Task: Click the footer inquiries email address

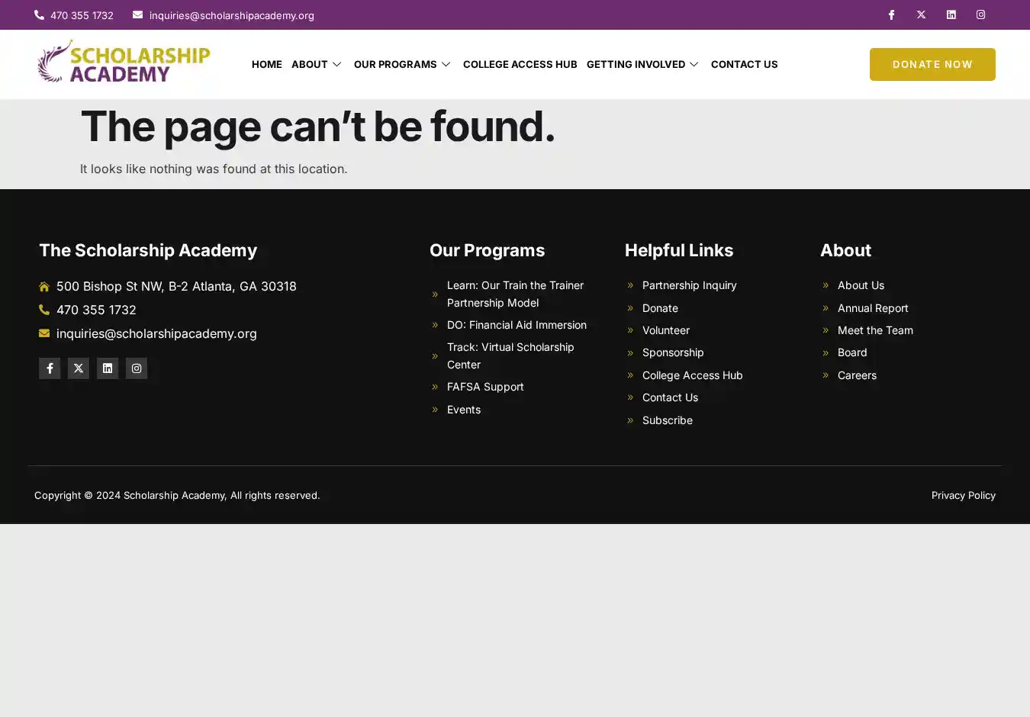Action: (156, 333)
